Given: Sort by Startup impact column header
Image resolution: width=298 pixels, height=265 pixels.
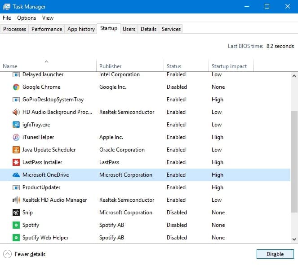Looking at the screenshot, I should [x=229, y=66].
